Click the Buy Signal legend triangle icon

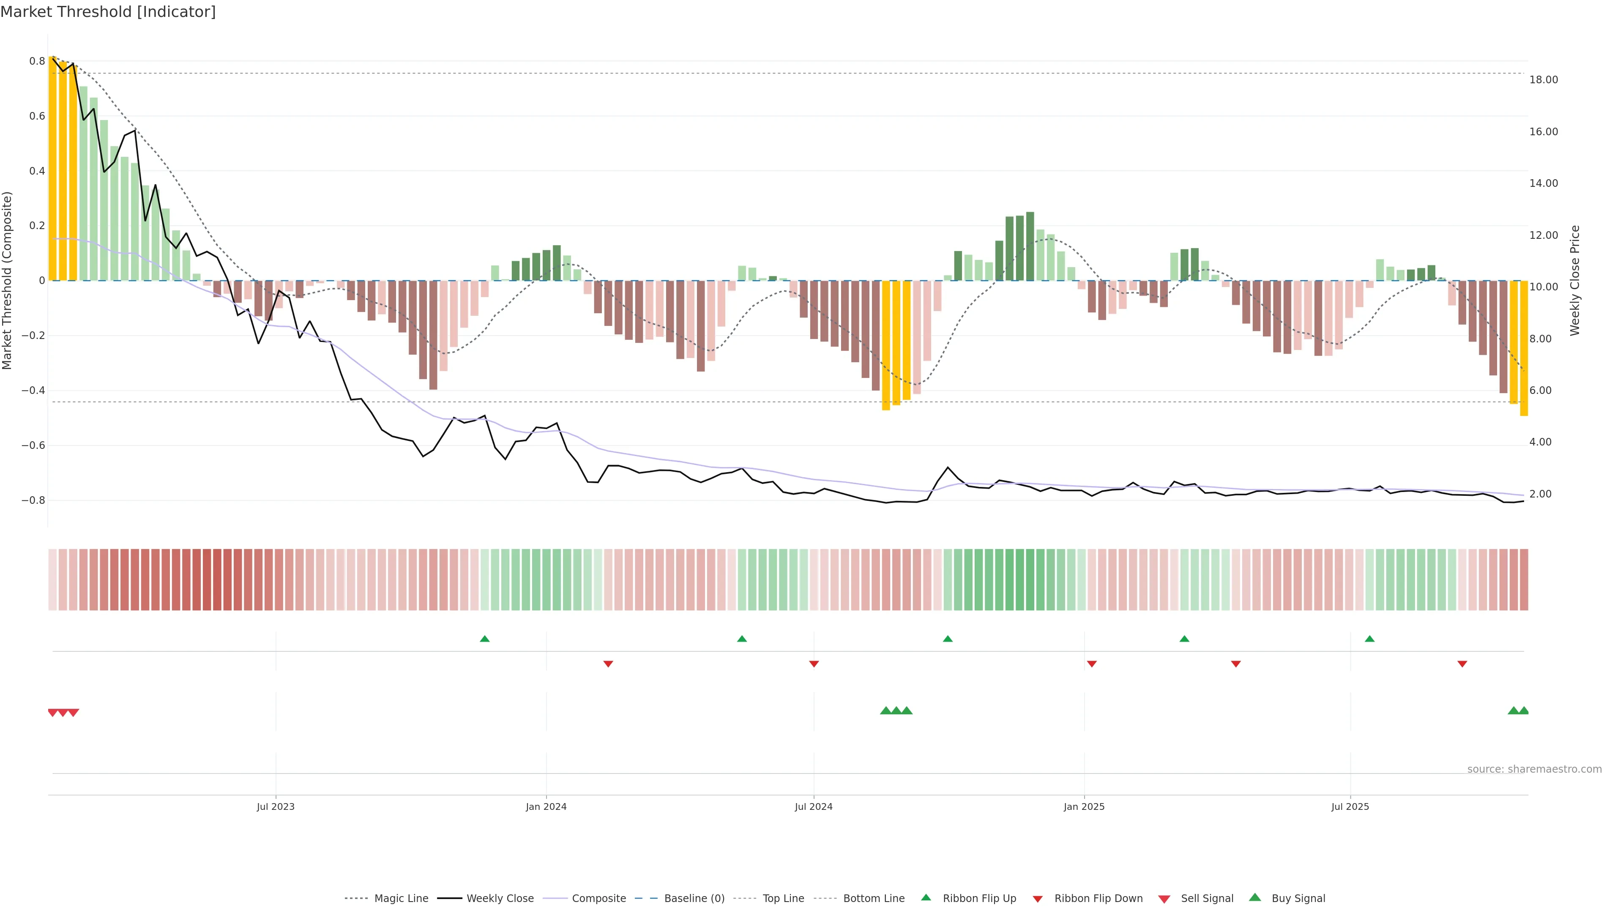pos(1254,897)
